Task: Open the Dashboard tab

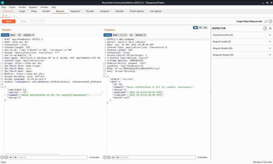Action: tap(8, 11)
